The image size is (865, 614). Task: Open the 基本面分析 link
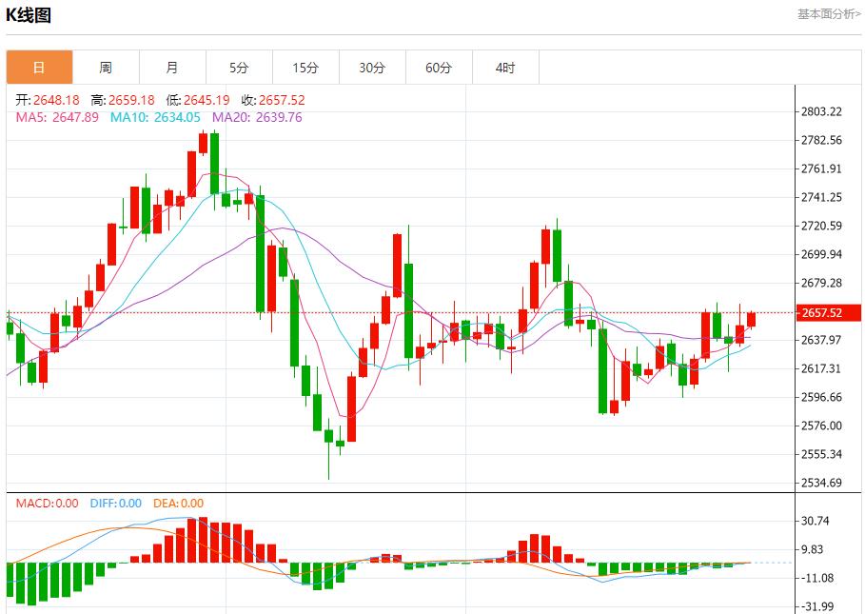coord(829,14)
